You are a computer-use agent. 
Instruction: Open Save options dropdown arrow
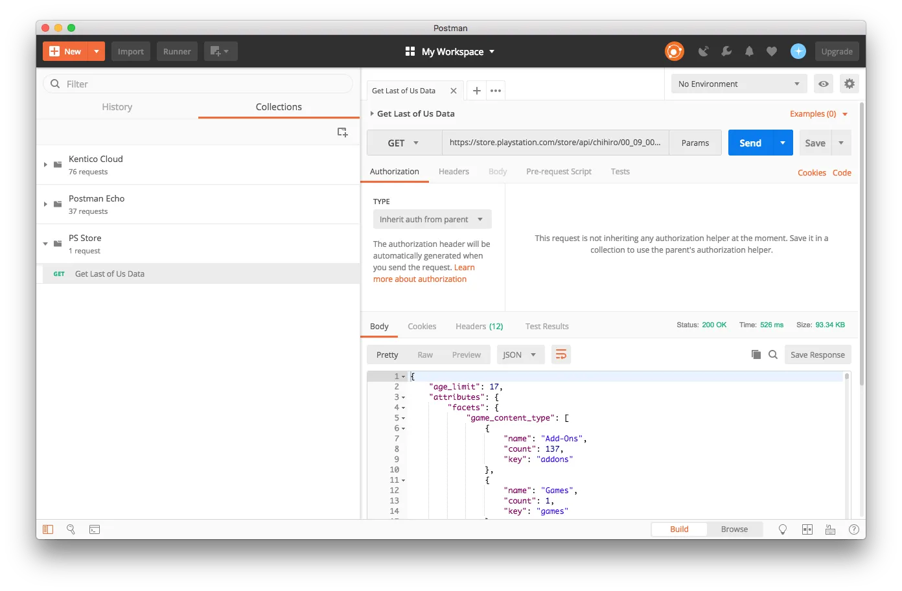[841, 143]
